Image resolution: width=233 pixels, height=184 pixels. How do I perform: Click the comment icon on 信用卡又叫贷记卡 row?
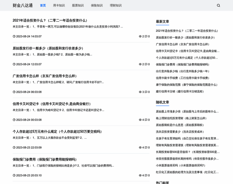(146, 120)
